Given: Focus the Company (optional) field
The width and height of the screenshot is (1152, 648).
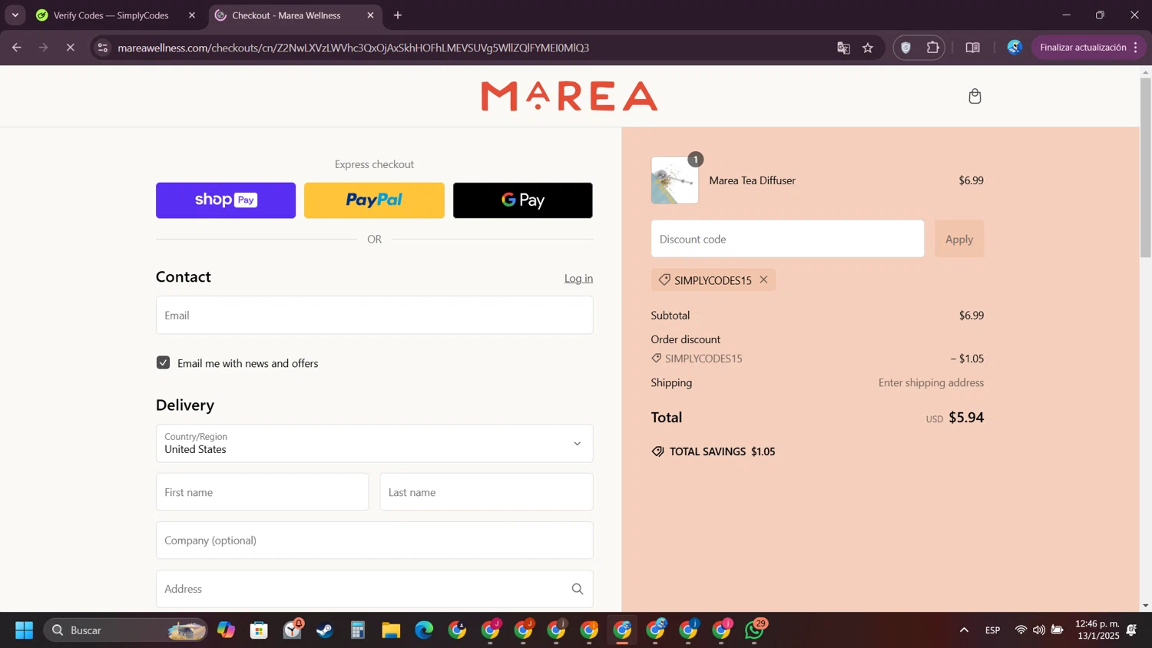Looking at the screenshot, I should point(375,541).
